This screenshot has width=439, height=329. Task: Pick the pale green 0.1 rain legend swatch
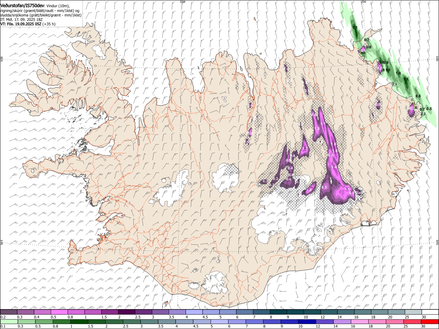pos(9,322)
